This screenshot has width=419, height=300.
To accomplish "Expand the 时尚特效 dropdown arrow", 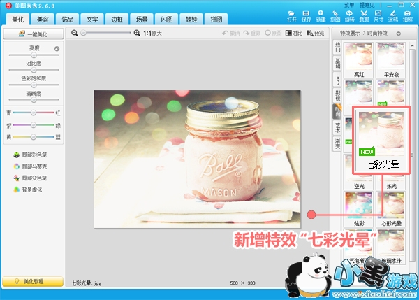I will (399, 34).
